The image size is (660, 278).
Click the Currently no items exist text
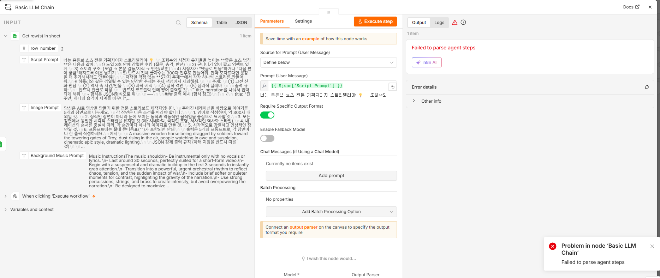pyautogui.click(x=290, y=164)
